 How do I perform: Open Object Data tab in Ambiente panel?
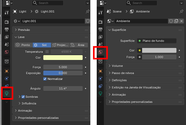pos(100,93)
